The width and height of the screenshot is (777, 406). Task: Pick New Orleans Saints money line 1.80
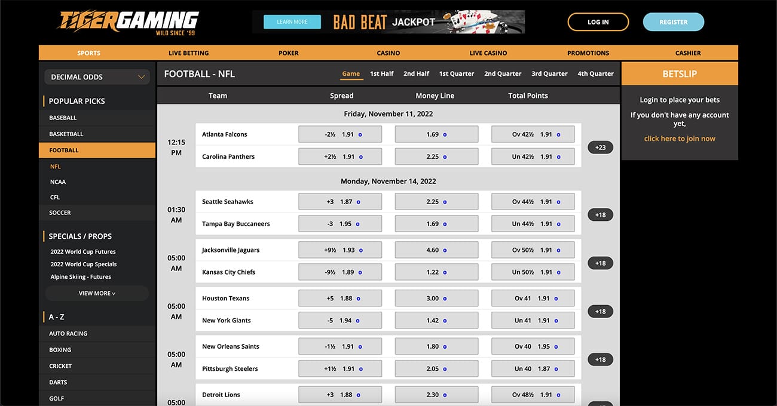pos(436,346)
